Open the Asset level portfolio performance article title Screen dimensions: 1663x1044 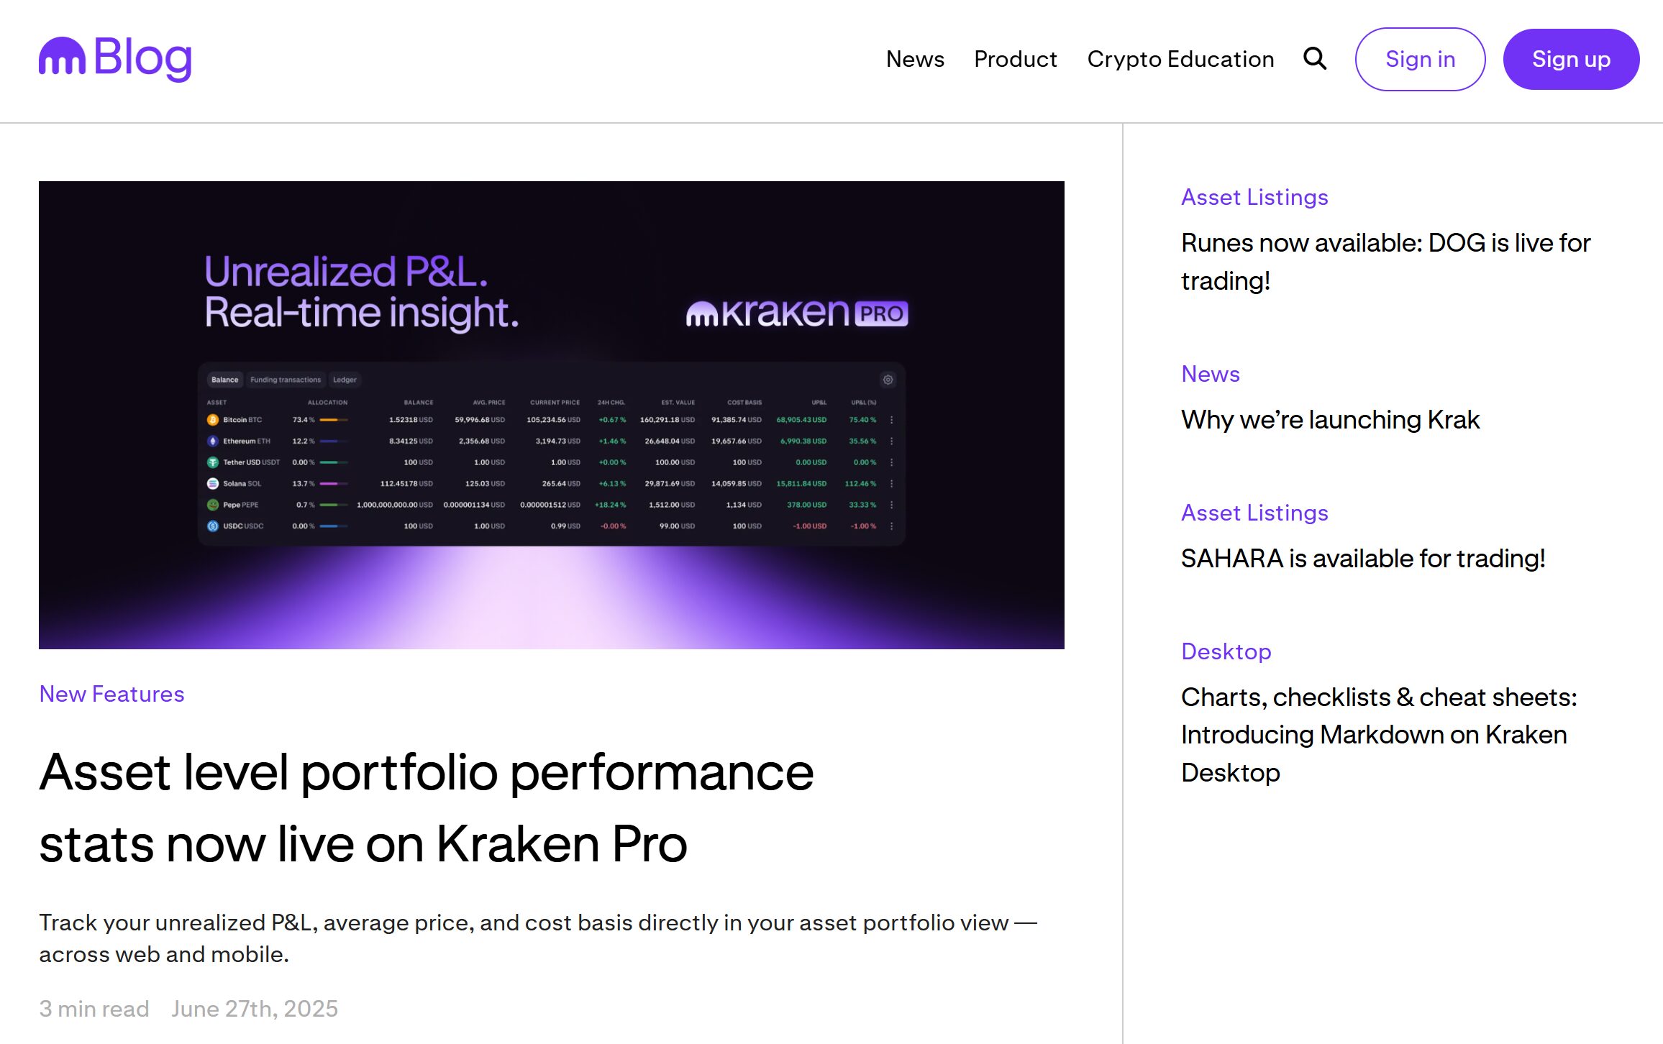tap(426, 807)
